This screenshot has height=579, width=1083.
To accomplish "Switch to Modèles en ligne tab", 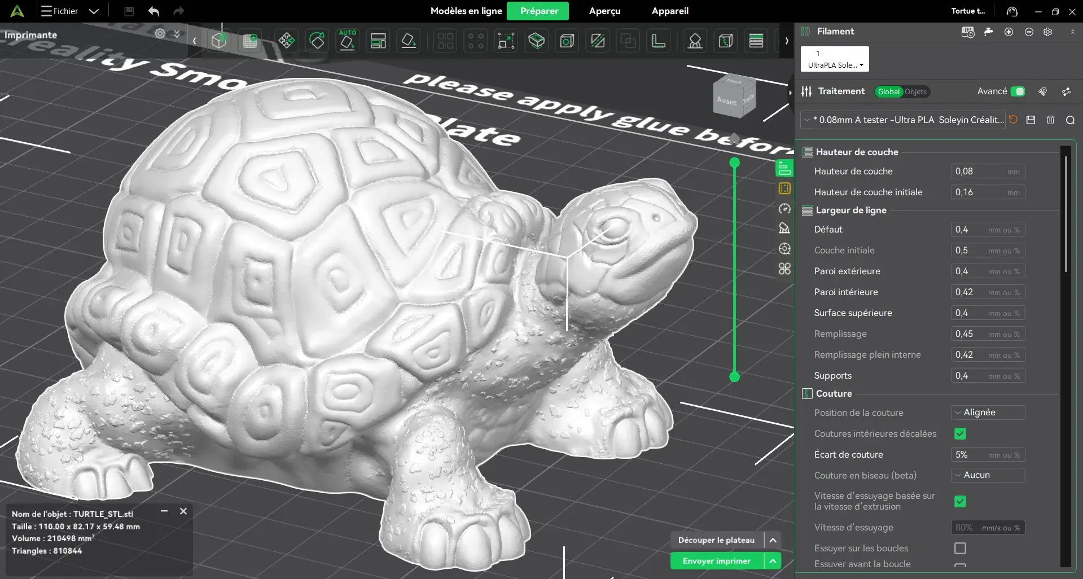I will [x=466, y=11].
